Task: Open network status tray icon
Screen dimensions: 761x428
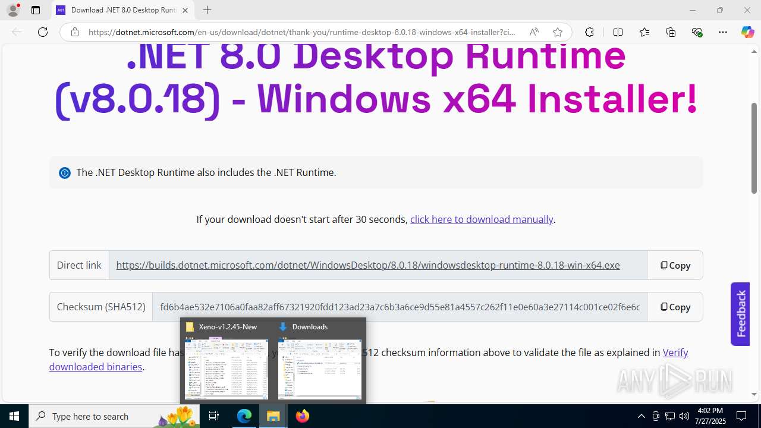Action: coord(670,416)
